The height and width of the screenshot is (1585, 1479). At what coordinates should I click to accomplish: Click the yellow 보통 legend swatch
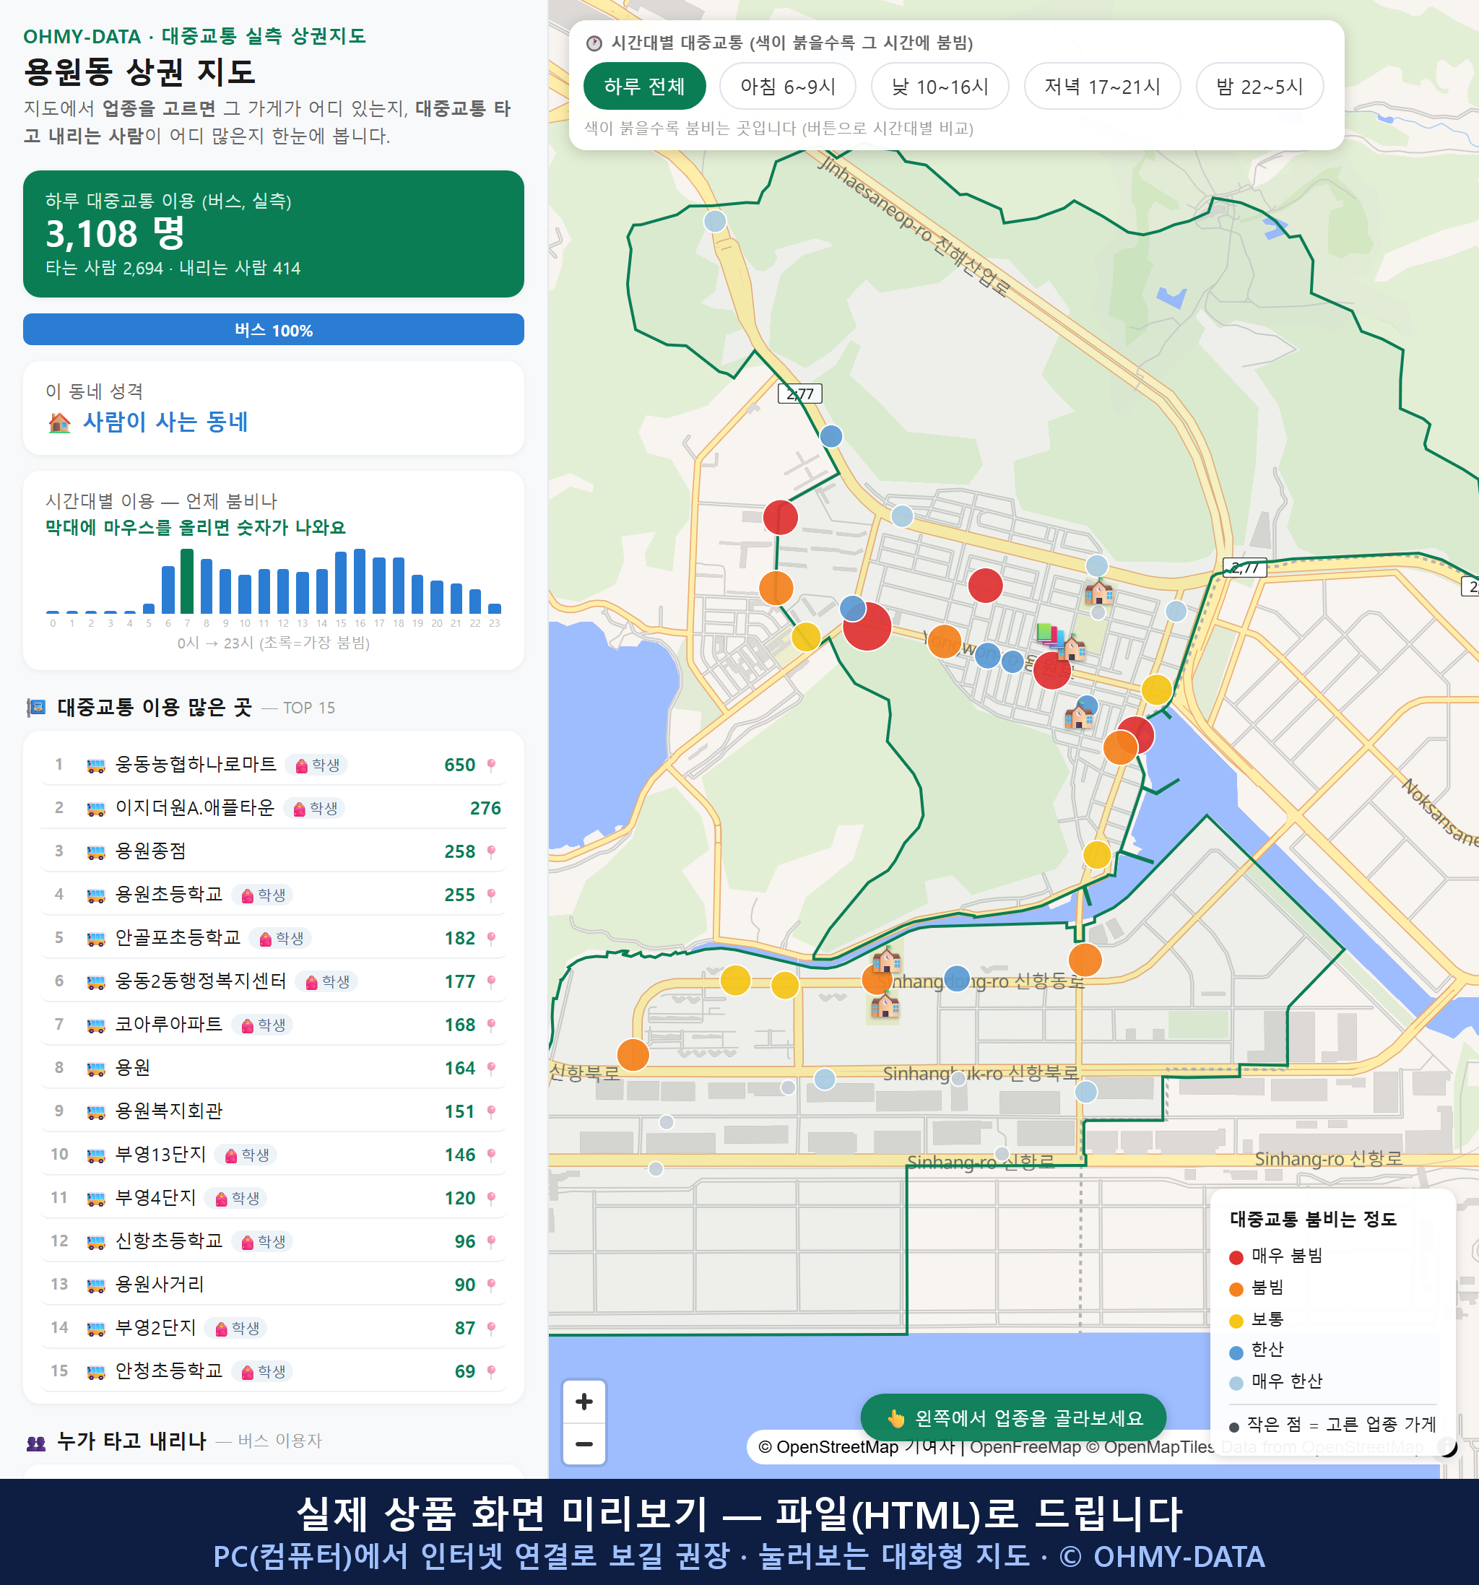click(x=1236, y=1321)
